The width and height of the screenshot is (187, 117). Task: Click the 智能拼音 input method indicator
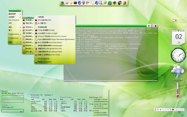[180, 110]
